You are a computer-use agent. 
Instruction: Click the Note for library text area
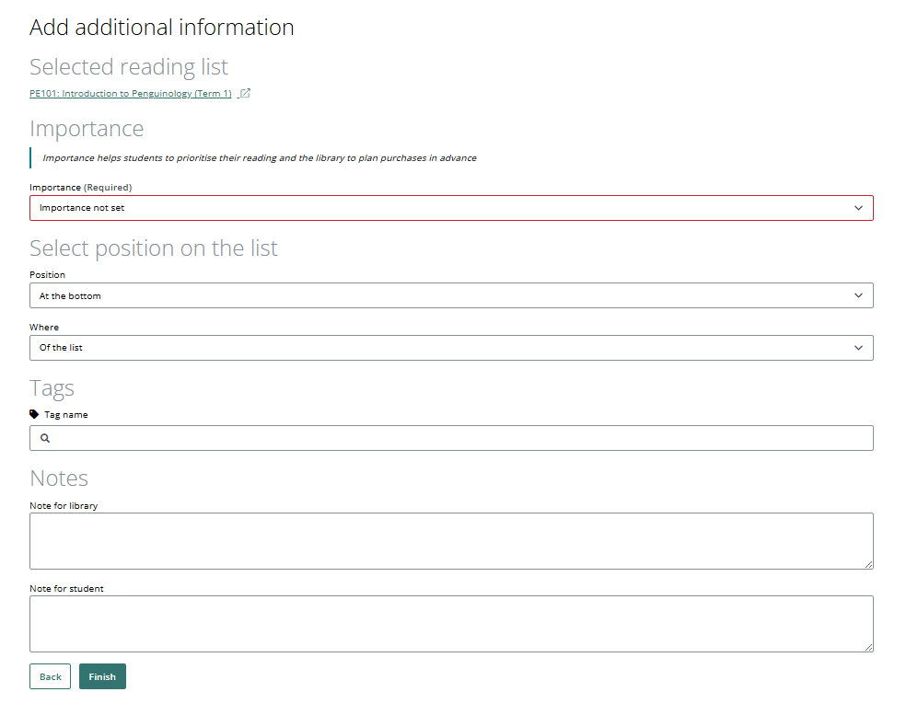tap(451, 540)
